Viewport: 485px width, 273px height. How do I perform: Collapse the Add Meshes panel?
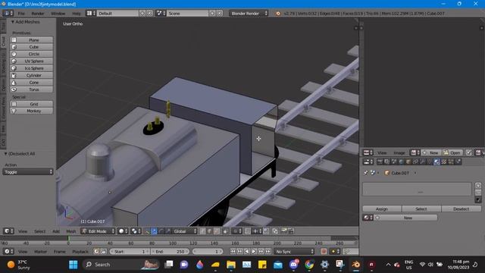[x=13, y=22]
